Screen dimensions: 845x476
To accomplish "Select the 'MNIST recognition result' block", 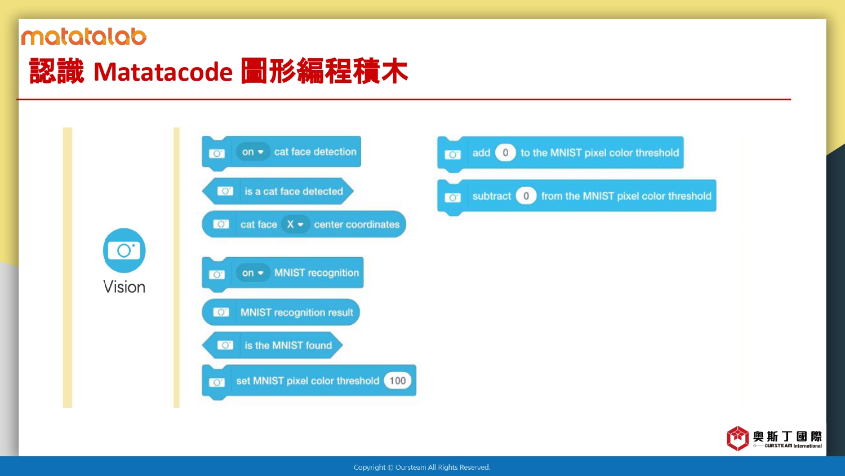I will coord(281,312).
